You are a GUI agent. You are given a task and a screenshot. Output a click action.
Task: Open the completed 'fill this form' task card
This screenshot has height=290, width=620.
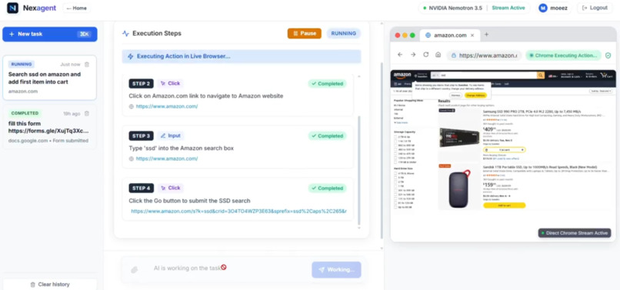point(49,127)
